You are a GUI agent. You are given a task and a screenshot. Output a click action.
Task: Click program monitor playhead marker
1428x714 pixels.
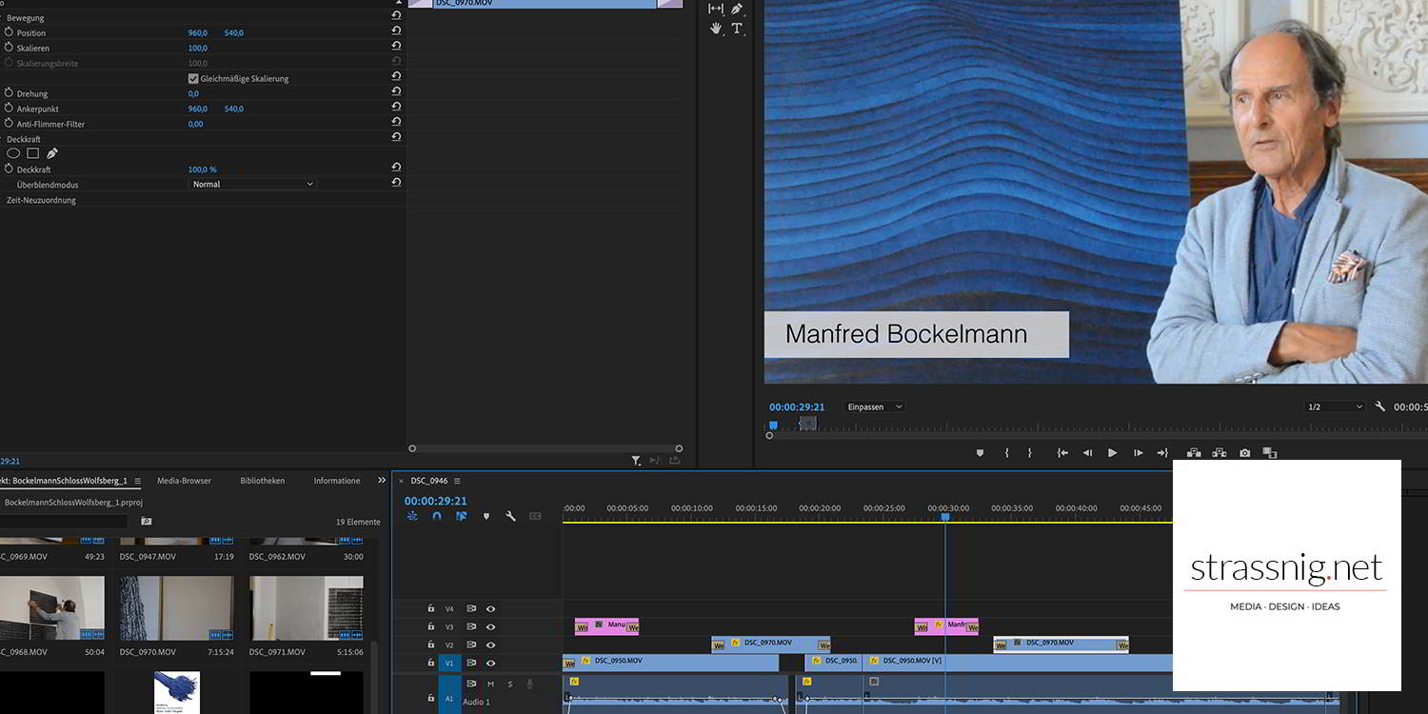pos(773,426)
